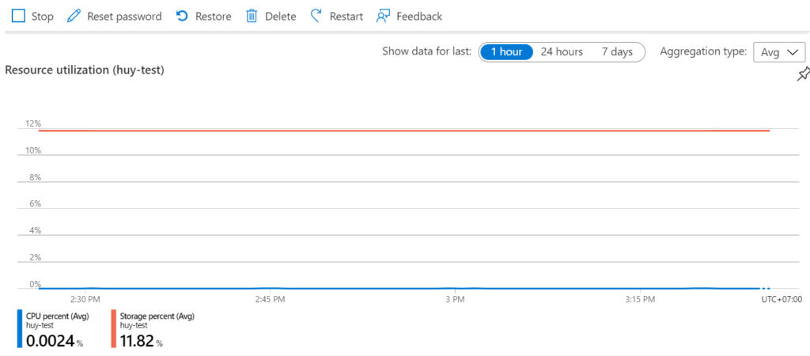
Task: Click the Restart arrow icon
Action: click(x=316, y=16)
